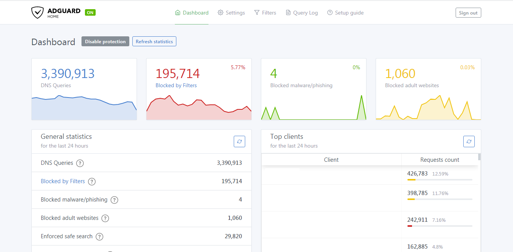Open the Setup guide tab

click(x=345, y=13)
